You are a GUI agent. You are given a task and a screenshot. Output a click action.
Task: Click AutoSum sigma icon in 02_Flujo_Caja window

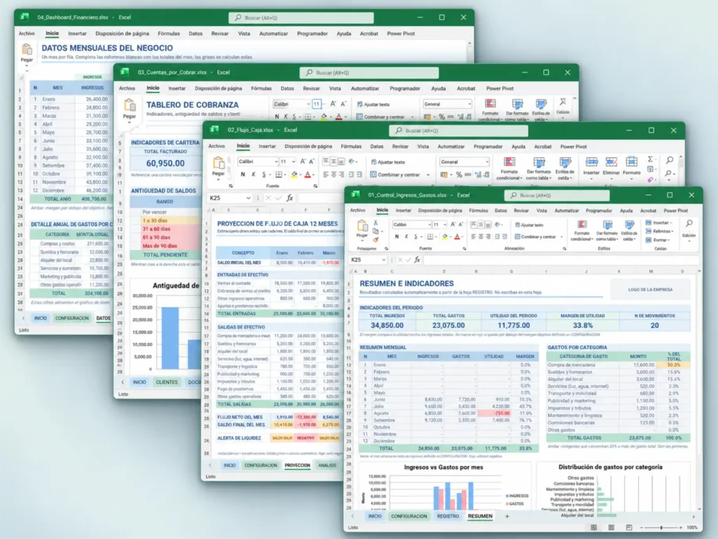pos(650,159)
